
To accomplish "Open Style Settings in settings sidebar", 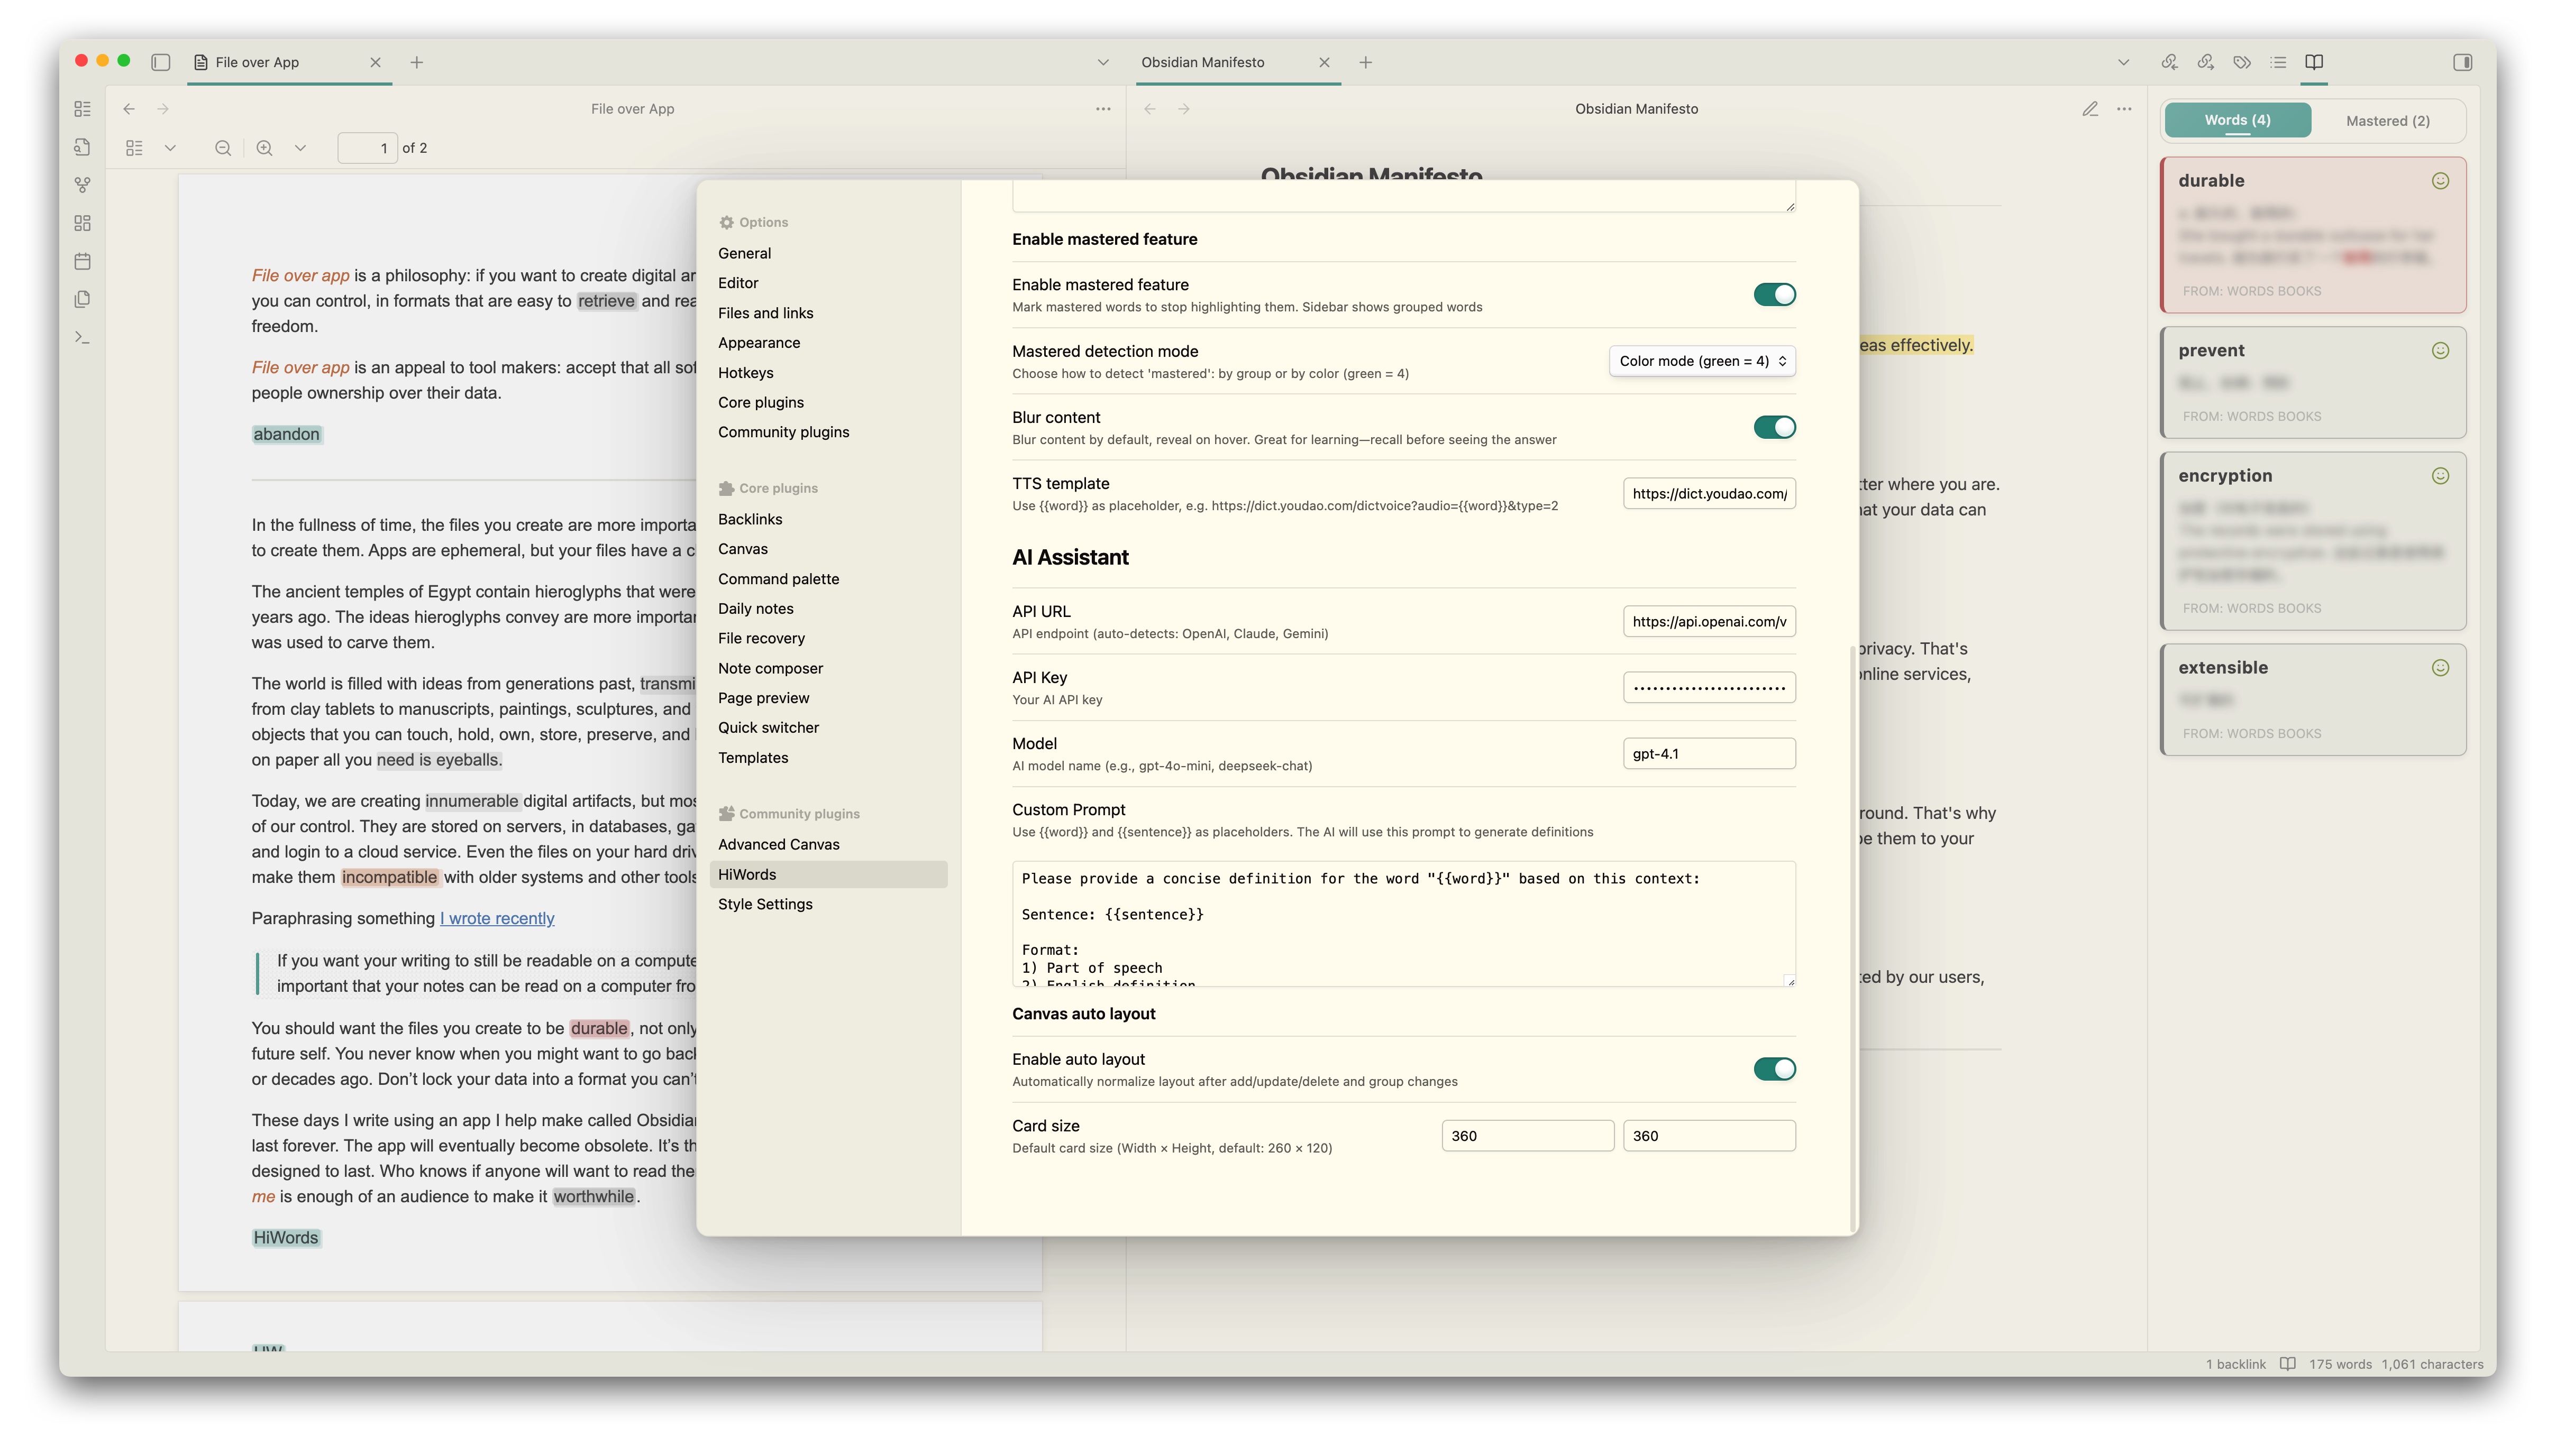I will [x=764, y=904].
